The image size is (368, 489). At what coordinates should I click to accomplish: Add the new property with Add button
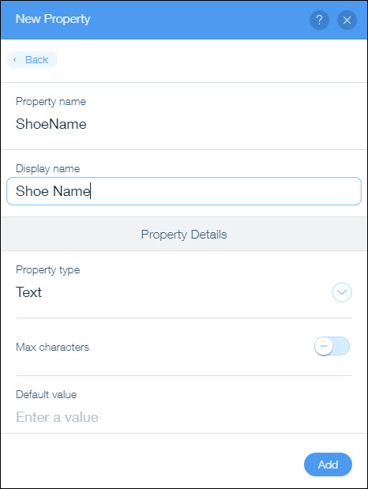(328, 465)
